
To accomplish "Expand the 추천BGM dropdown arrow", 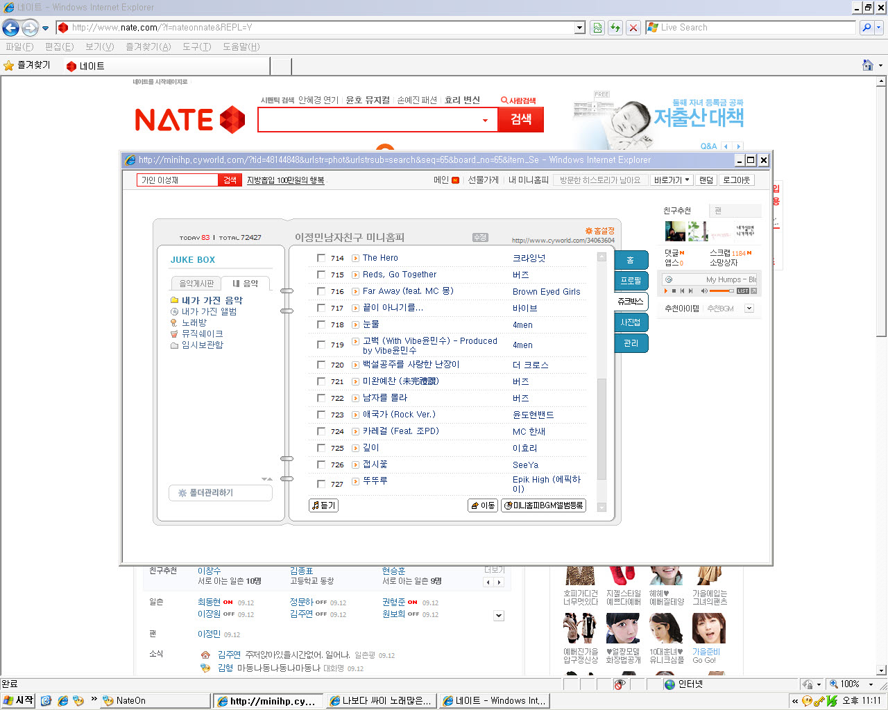I will tap(749, 309).
